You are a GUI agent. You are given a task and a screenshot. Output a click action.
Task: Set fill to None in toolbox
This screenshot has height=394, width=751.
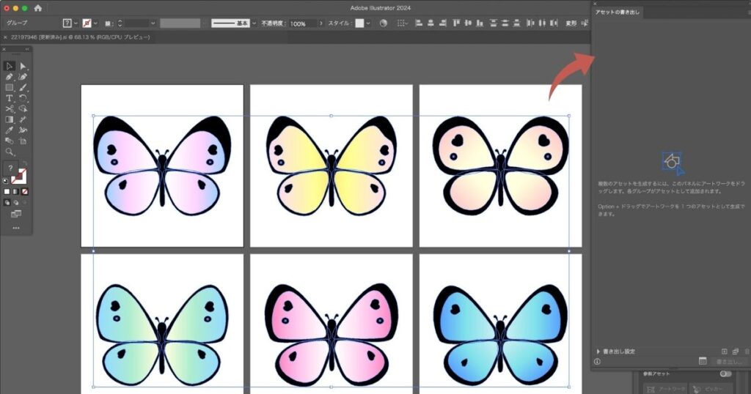[23, 192]
